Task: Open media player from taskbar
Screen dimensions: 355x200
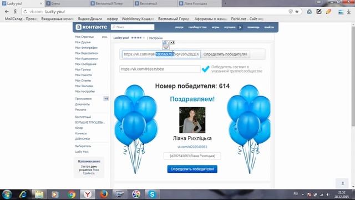Action: click(55, 194)
